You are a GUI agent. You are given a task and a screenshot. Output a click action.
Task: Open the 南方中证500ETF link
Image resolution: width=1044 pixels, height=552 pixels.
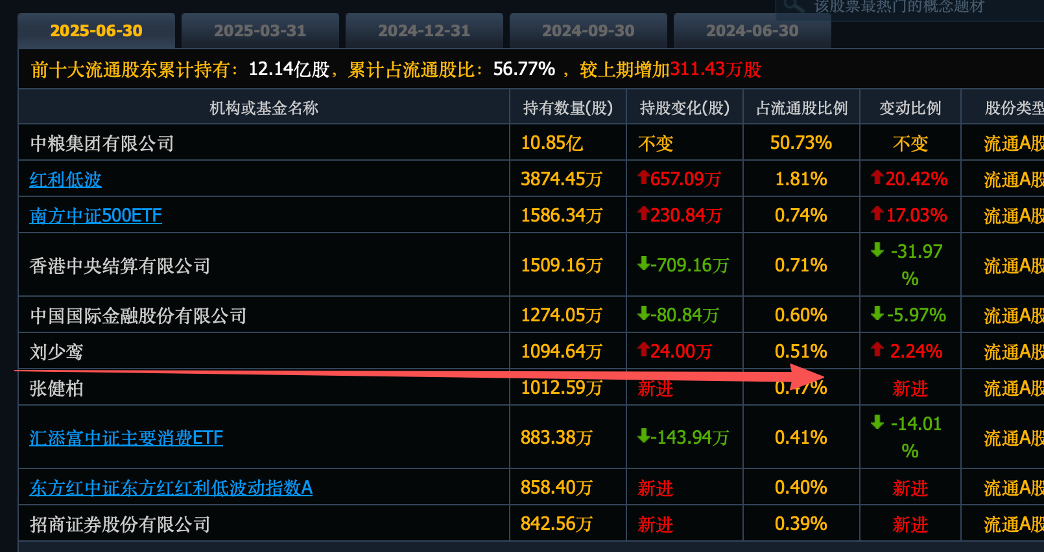pyautogui.click(x=96, y=216)
